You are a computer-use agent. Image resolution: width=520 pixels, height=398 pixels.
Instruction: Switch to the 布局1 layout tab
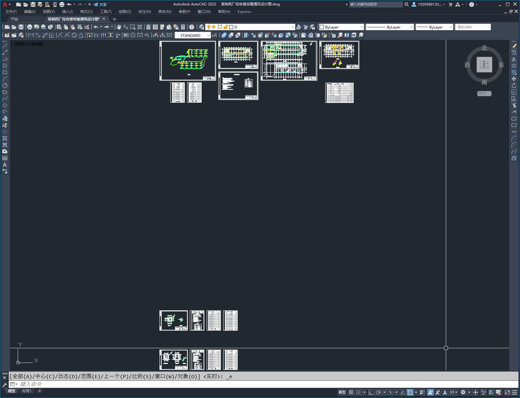(x=27, y=391)
